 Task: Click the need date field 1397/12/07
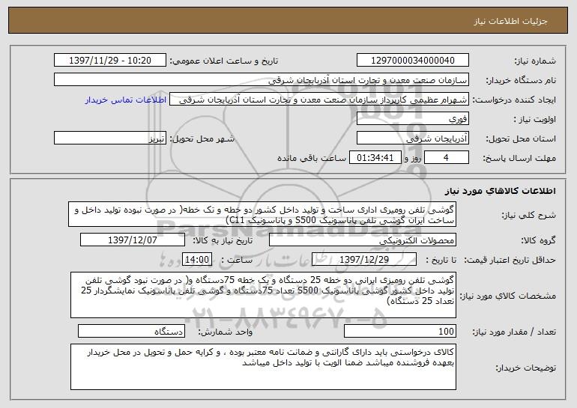[x=133, y=240]
